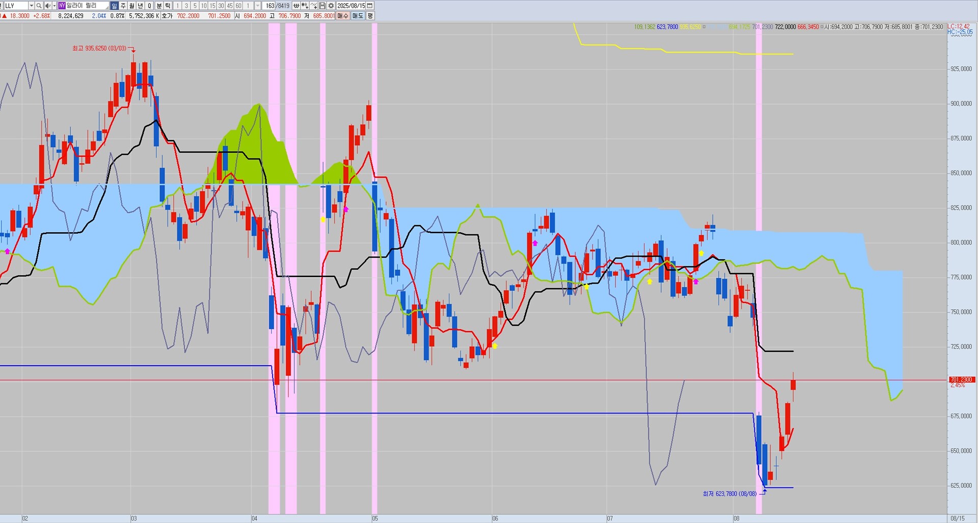Screen dimensions: 978x523
Task: Select the 60 interval preset
Action: click(238, 6)
